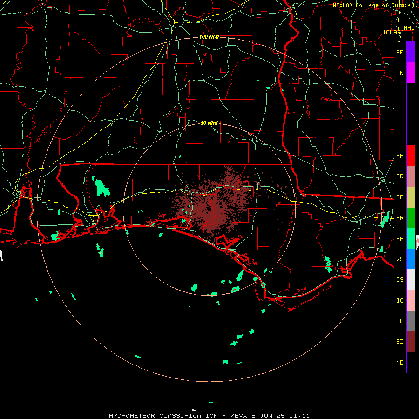Image resolution: width=419 pixels, height=419 pixels.
Task: Click the DS white legend swatch
Action: pyautogui.click(x=411, y=279)
